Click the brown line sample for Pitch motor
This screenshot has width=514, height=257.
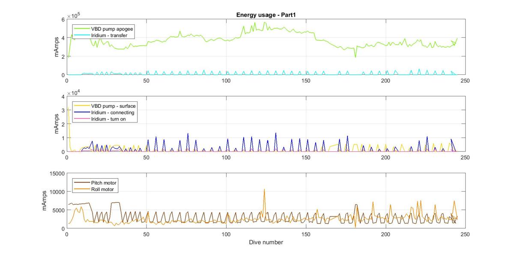click(83, 182)
